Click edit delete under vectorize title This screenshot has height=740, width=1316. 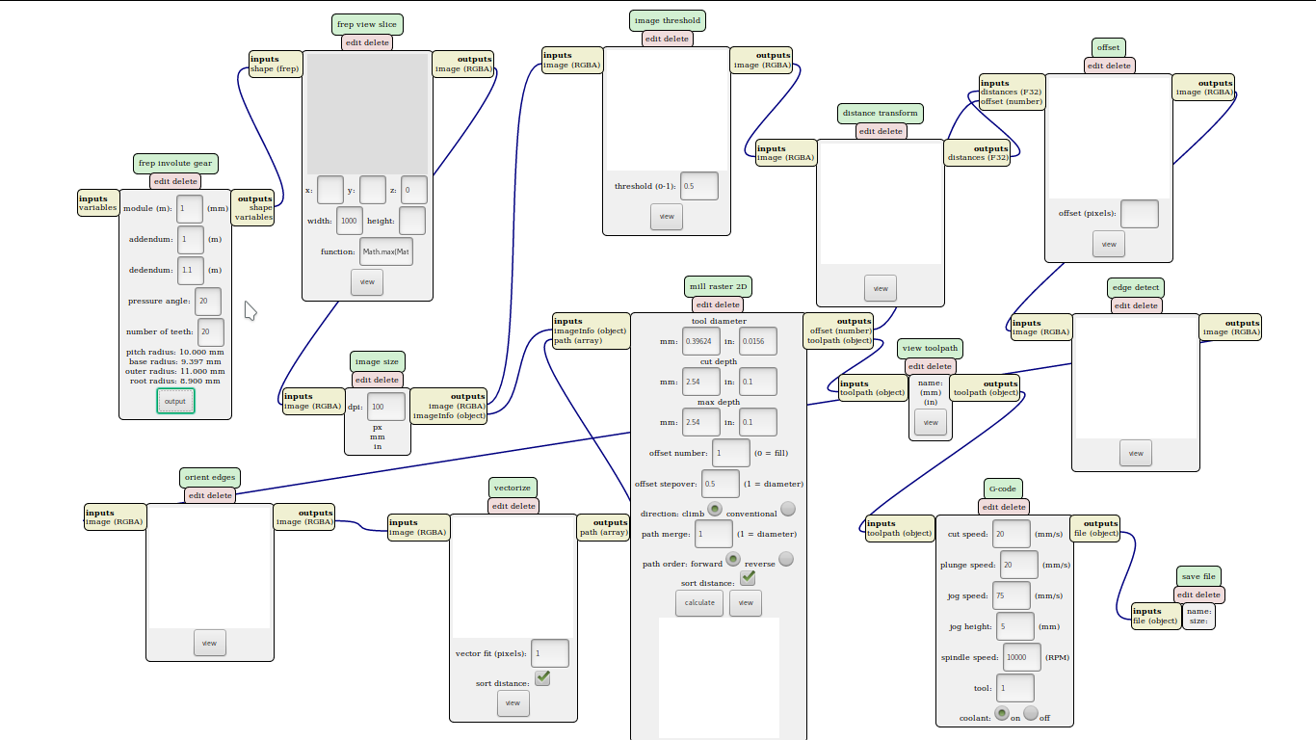pos(513,506)
